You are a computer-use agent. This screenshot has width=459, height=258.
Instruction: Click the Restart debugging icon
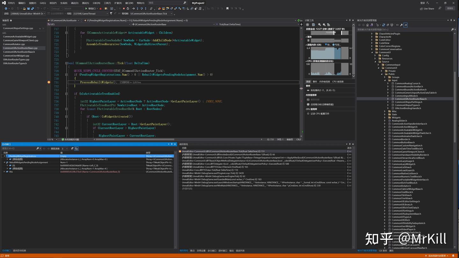128,9
